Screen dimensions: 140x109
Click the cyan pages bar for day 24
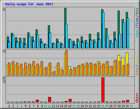[103, 30]
